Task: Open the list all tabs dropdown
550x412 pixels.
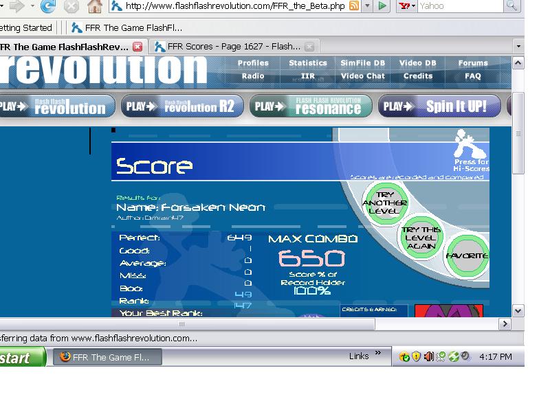Action: pos(518,46)
